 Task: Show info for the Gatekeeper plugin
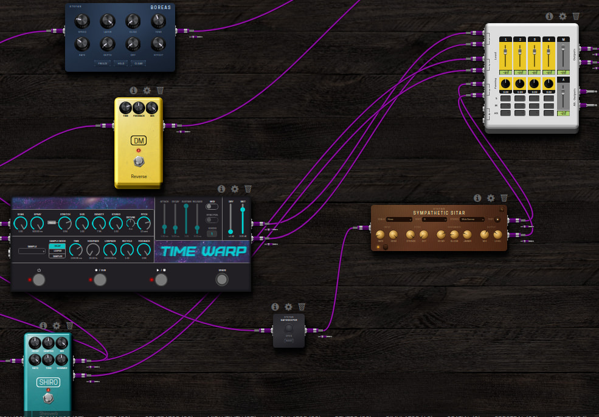point(275,306)
